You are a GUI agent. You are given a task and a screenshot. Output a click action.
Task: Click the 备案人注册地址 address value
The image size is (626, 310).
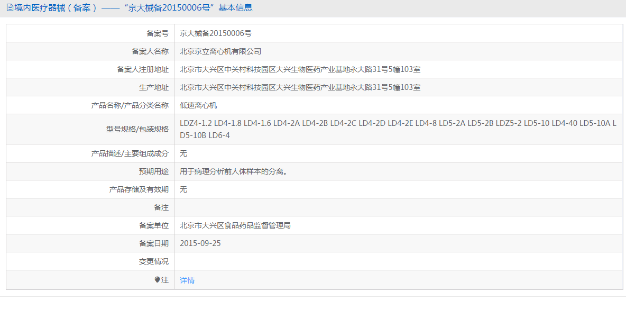click(300, 69)
